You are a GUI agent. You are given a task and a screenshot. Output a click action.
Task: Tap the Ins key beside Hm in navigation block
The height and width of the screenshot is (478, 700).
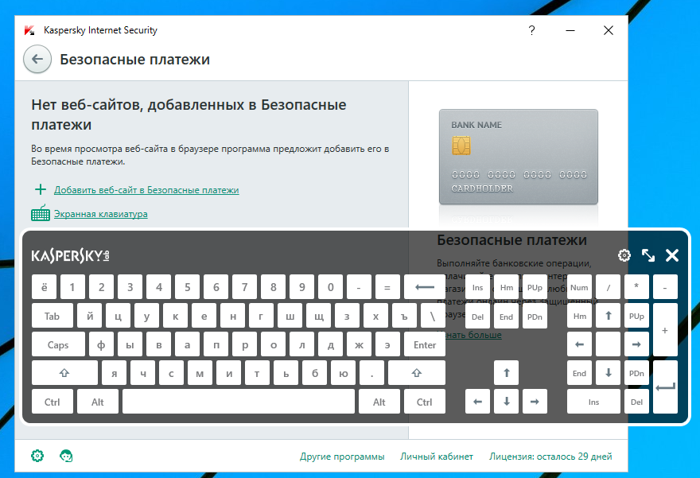click(x=478, y=287)
